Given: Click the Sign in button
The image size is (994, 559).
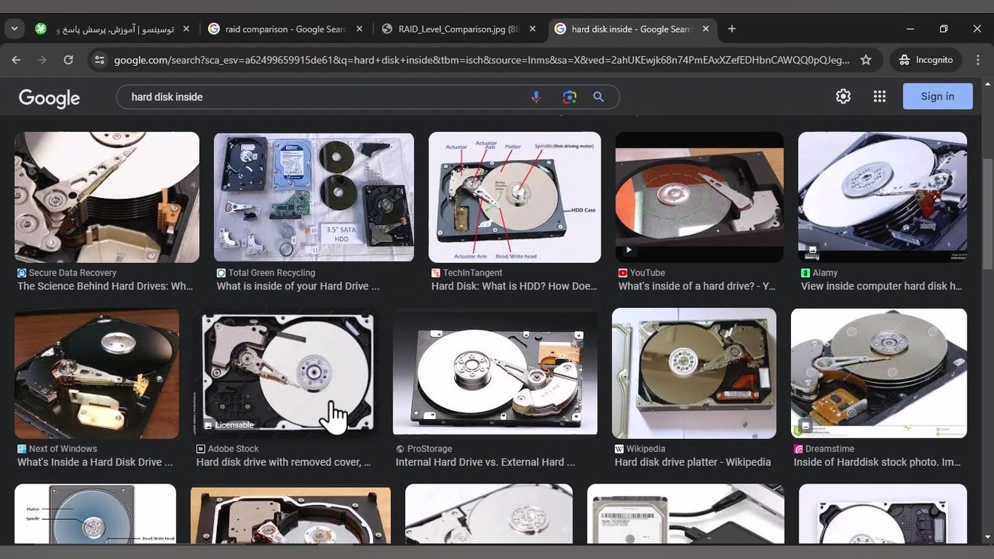Looking at the screenshot, I should click(x=937, y=96).
